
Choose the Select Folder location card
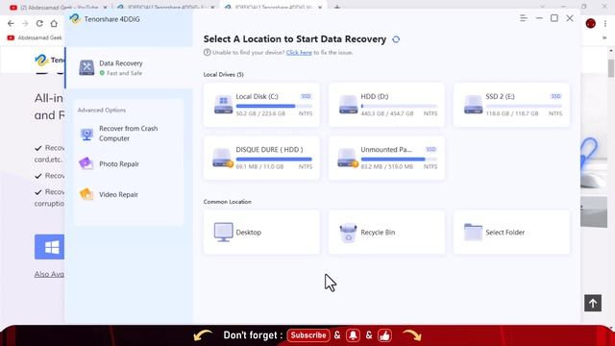pos(511,232)
